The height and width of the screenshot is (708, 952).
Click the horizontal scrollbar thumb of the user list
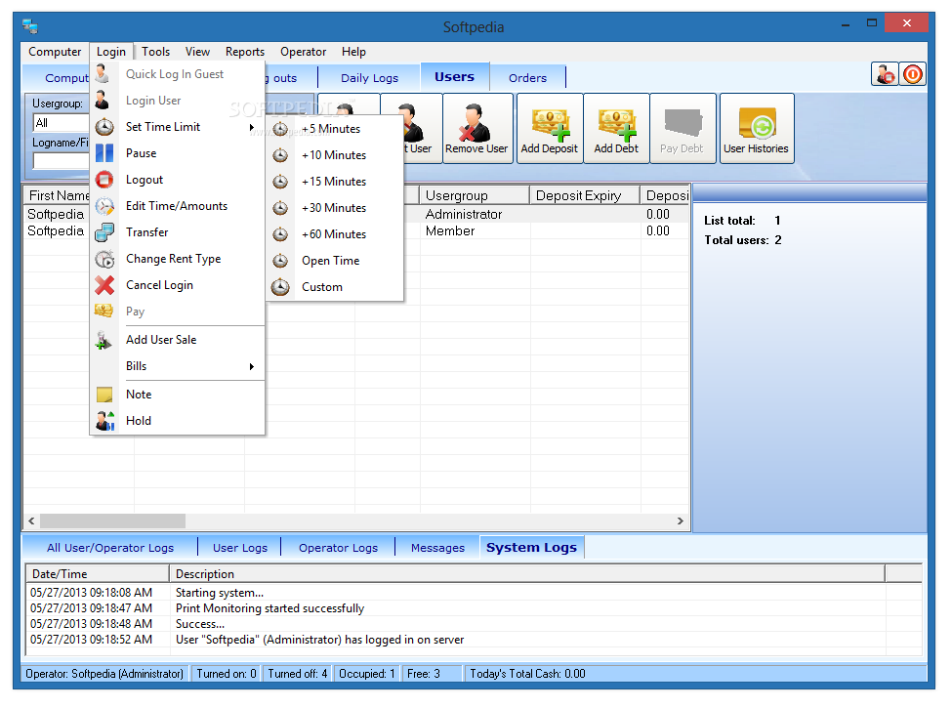(x=112, y=521)
